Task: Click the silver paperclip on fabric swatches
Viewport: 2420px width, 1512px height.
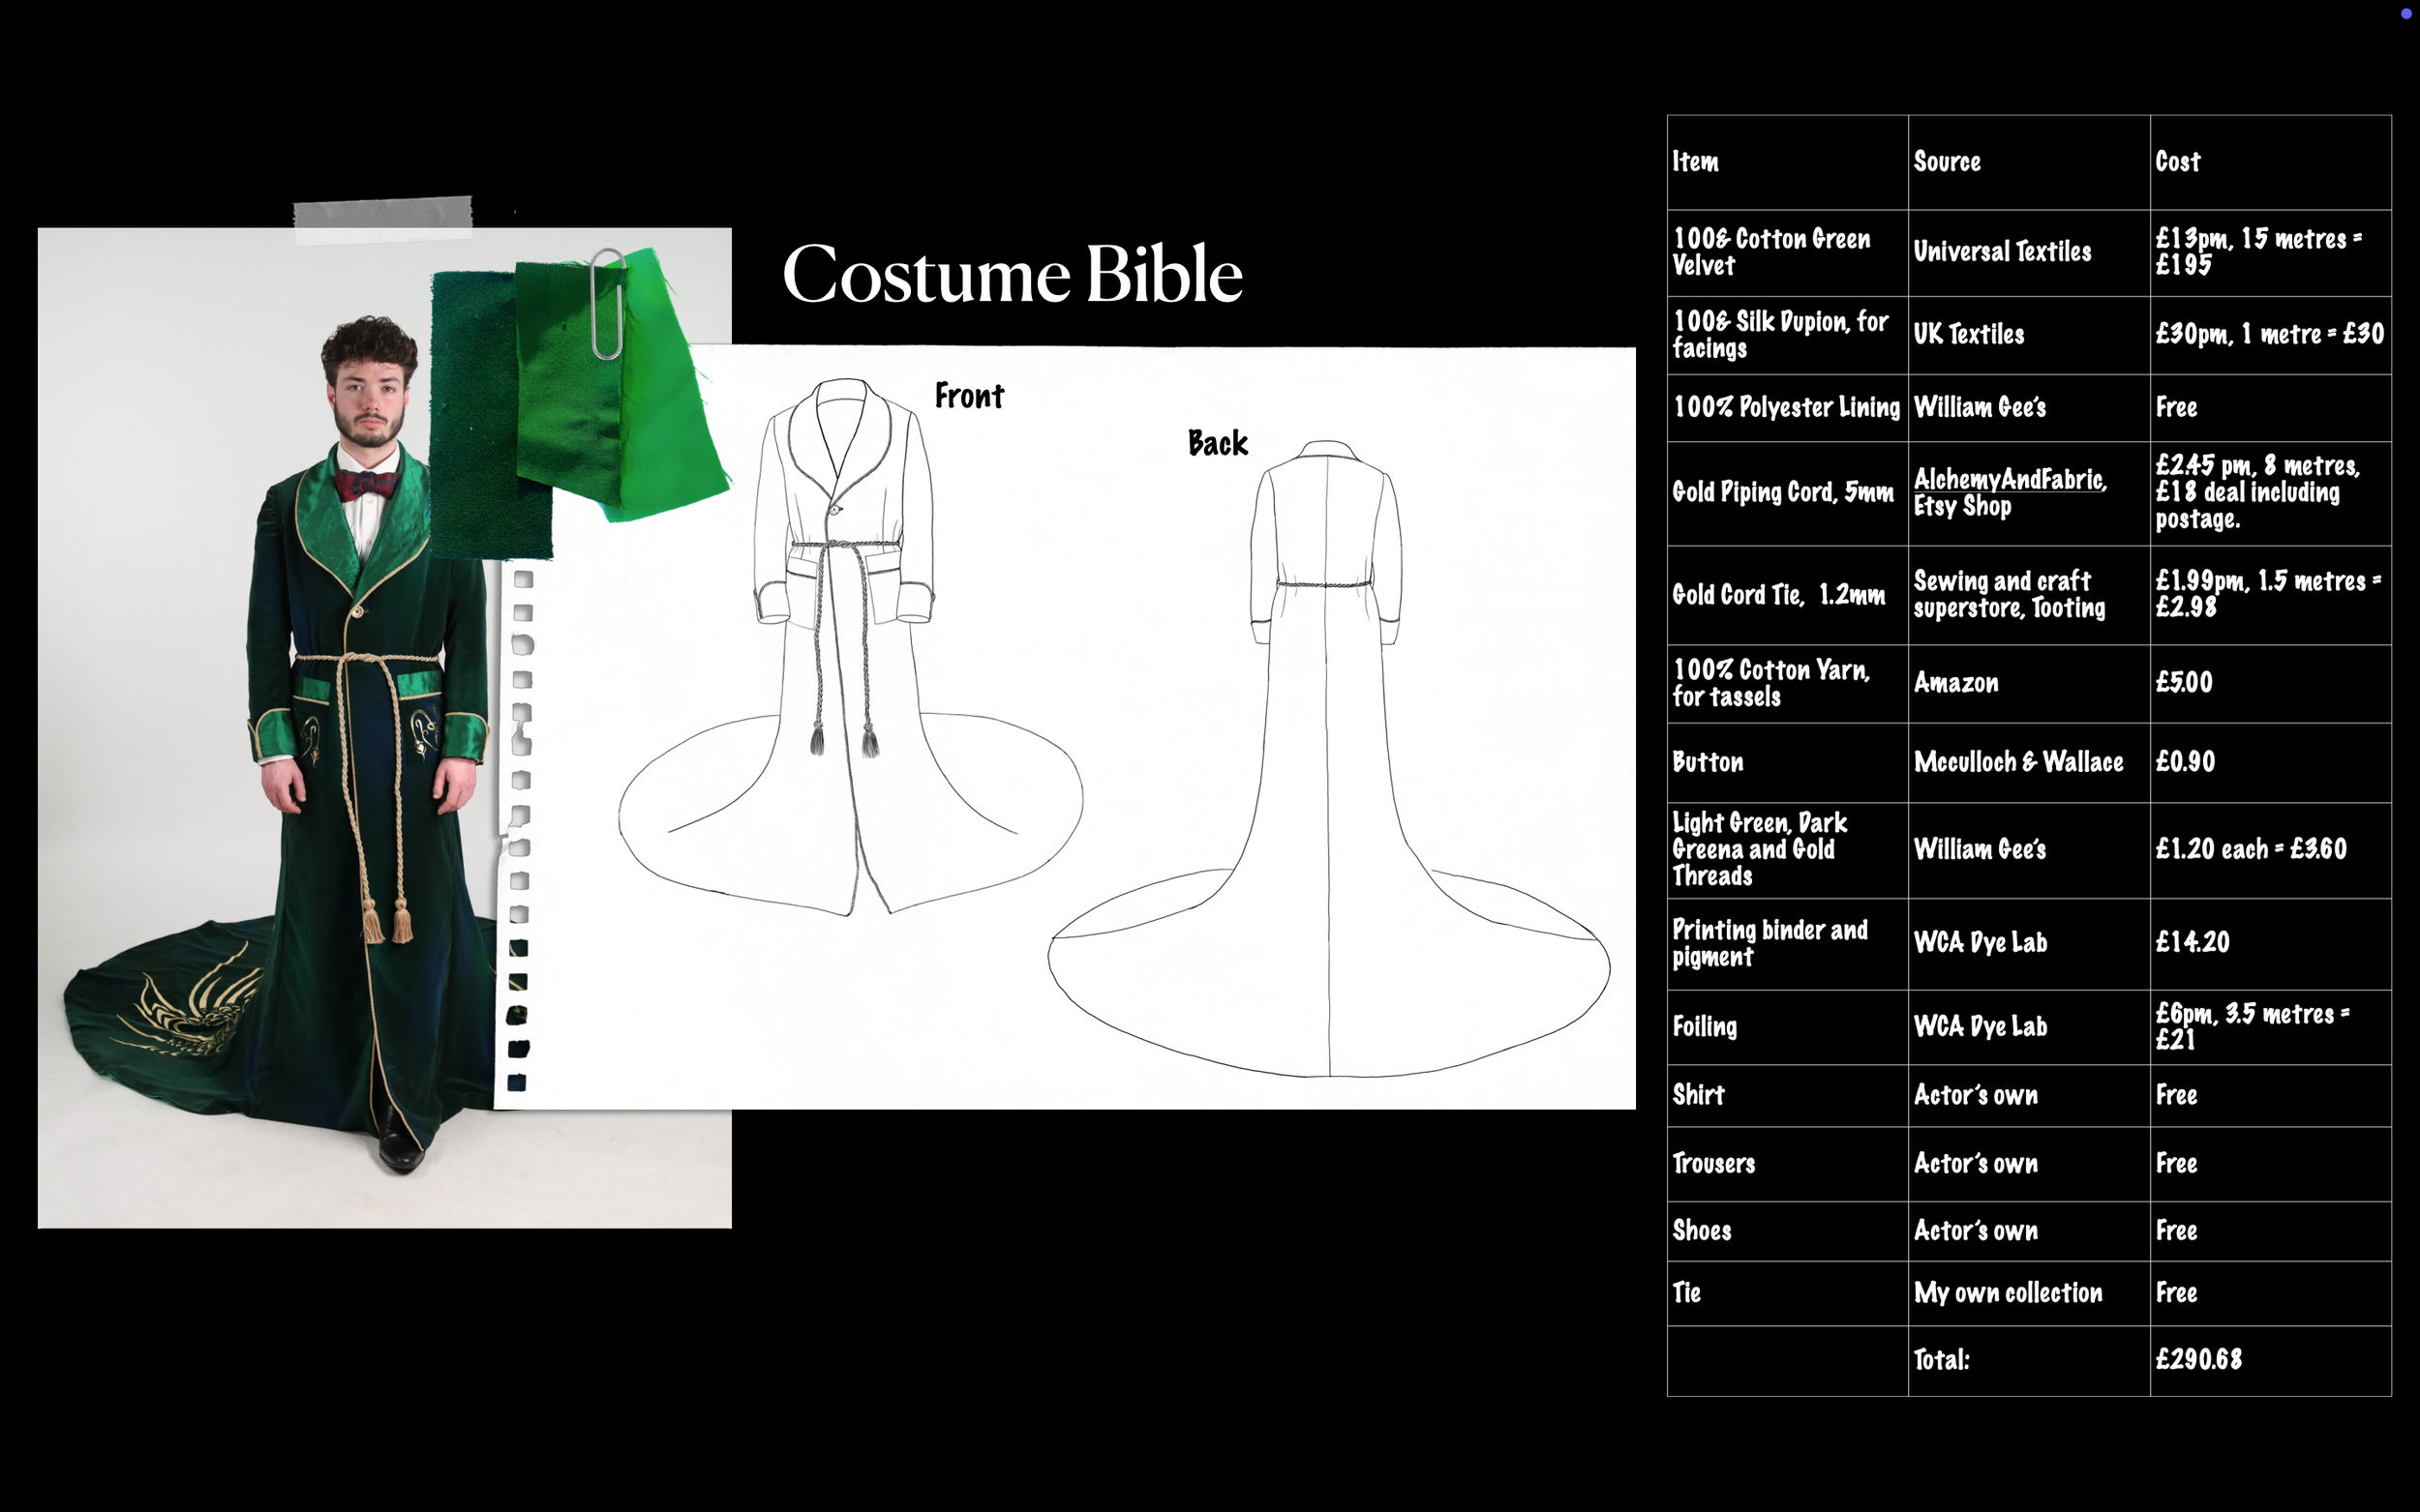Action: pos(607,304)
